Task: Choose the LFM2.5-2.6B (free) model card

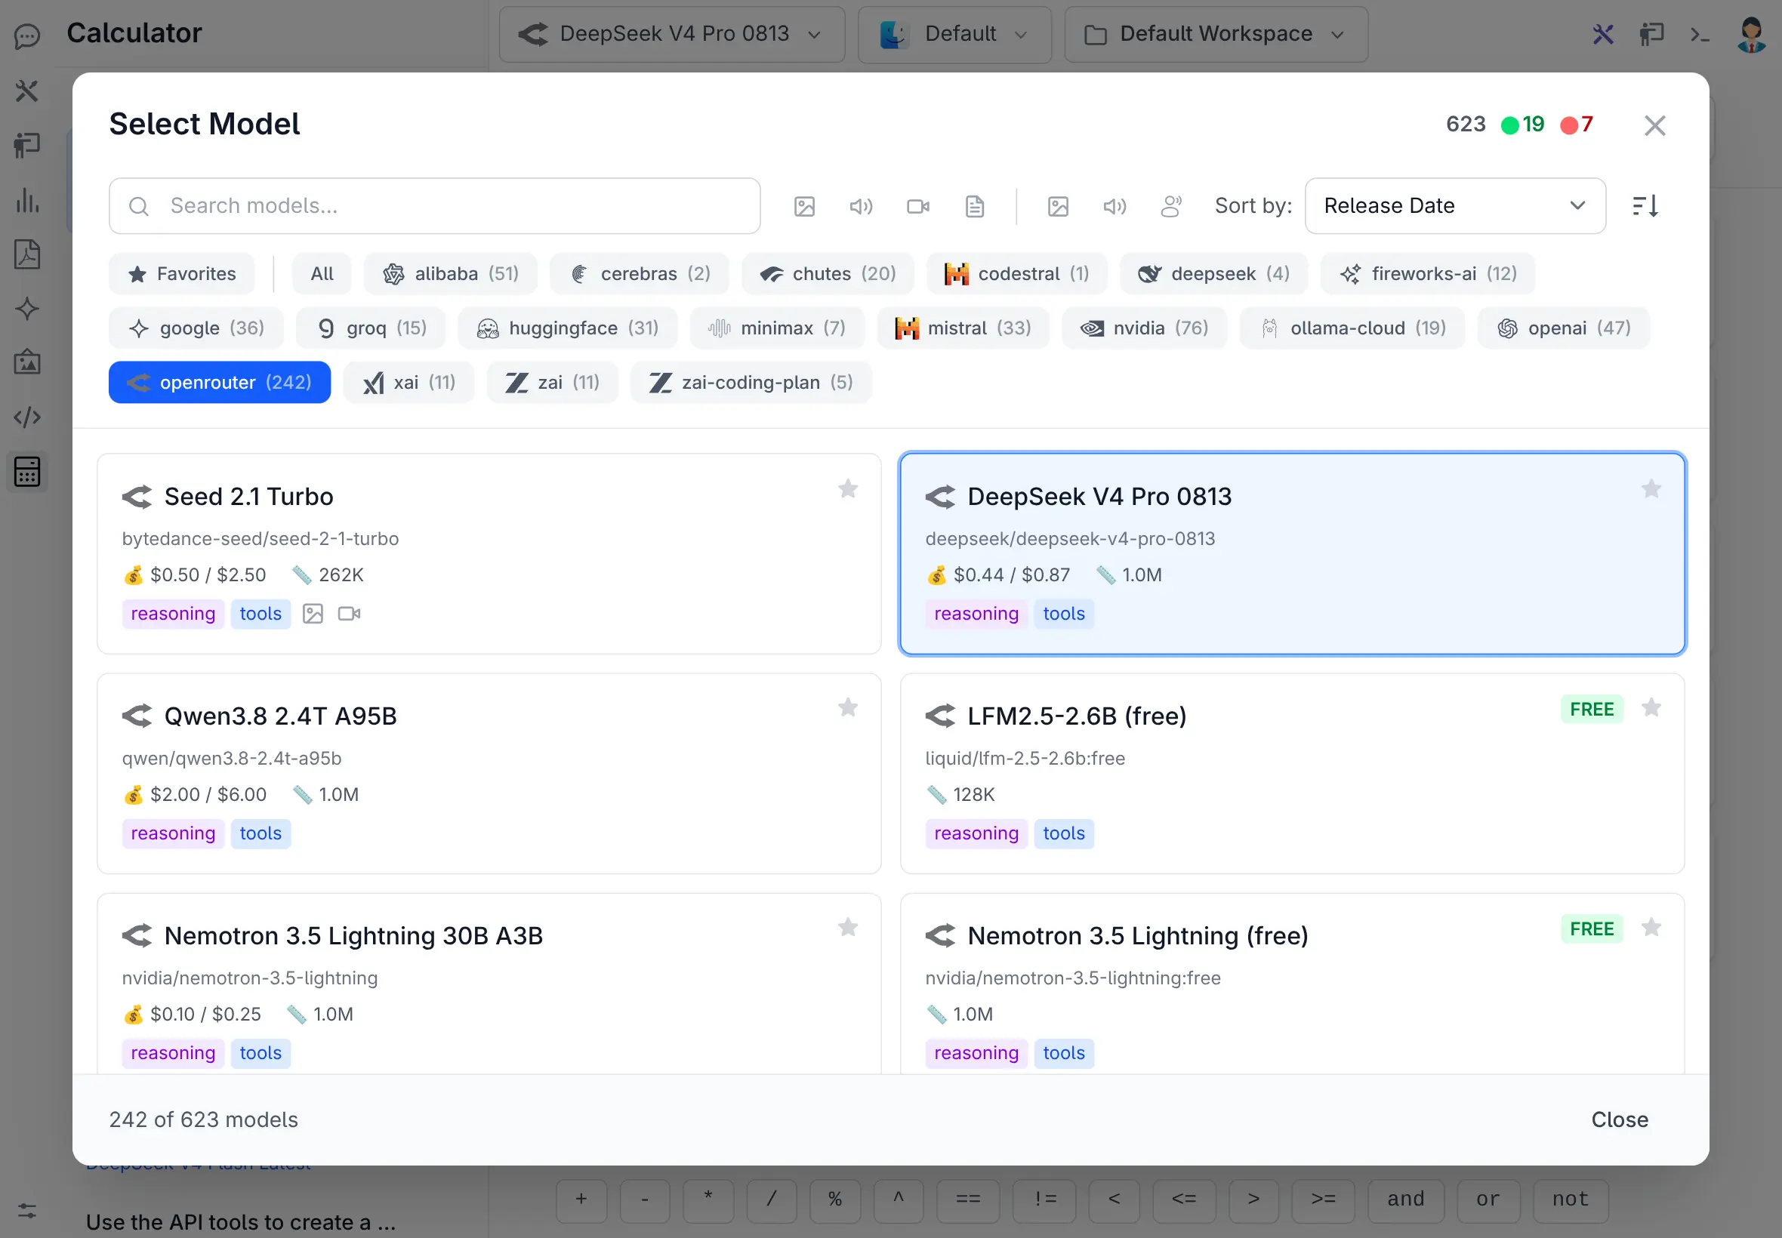Action: [1293, 773]
